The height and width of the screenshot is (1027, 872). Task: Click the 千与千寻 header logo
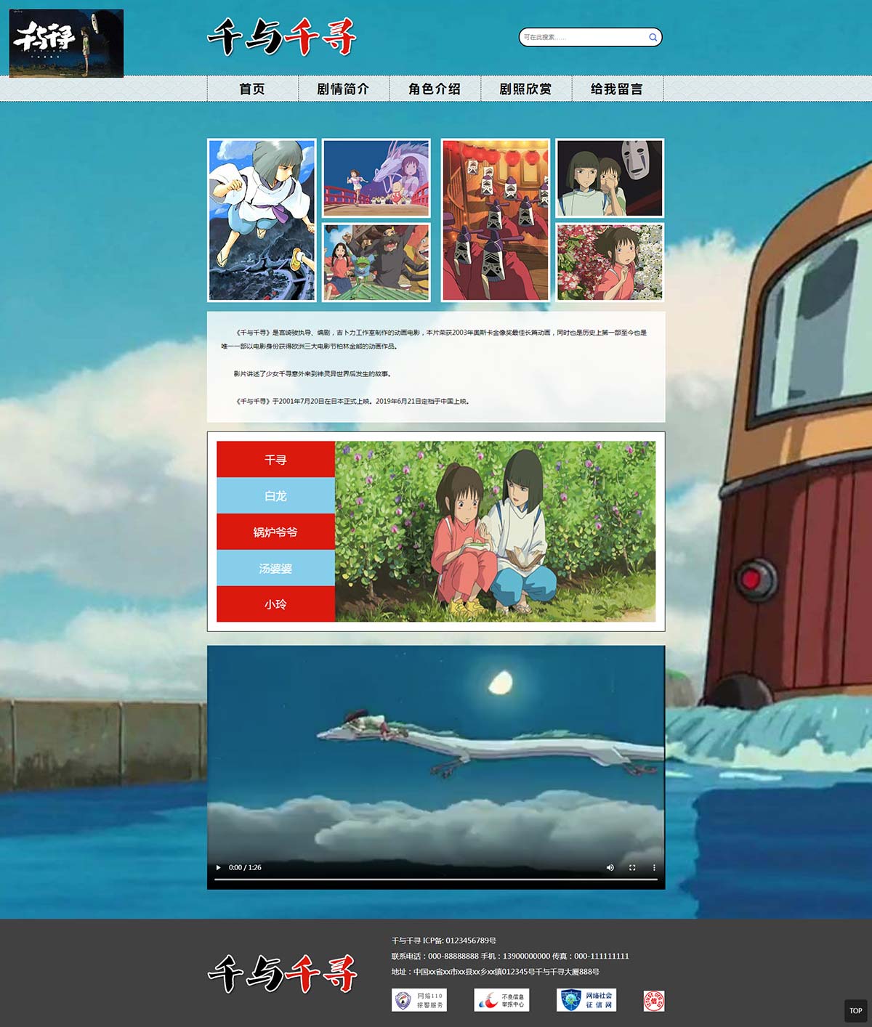coord(282,37)
